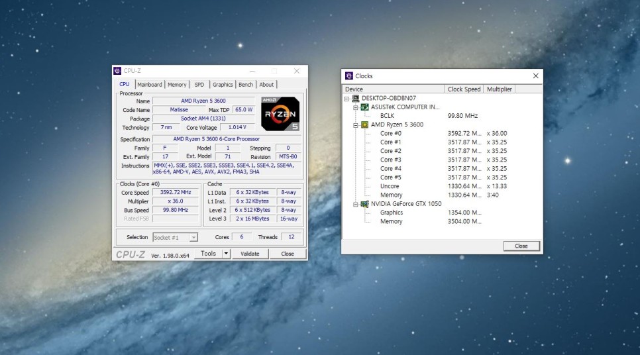Click the AMD Ryzen 5 3600 chip icon in the Clocks tree

point(364,125)
